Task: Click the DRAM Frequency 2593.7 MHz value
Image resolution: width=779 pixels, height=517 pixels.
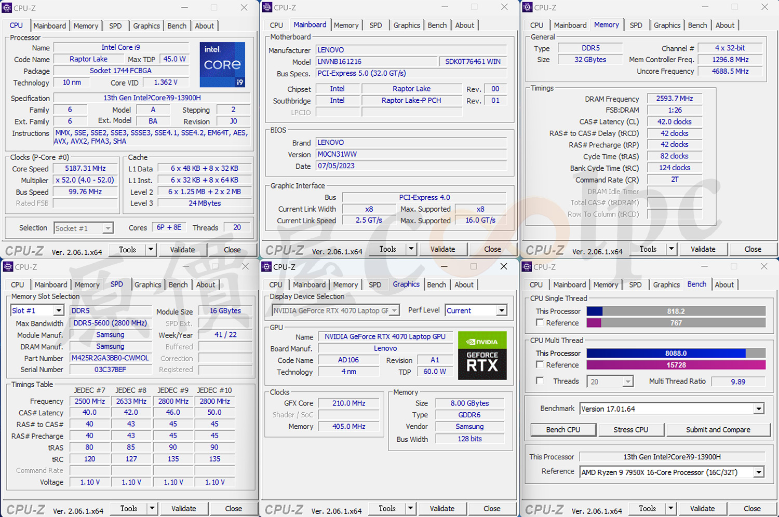Action: (x=674, y=99)
